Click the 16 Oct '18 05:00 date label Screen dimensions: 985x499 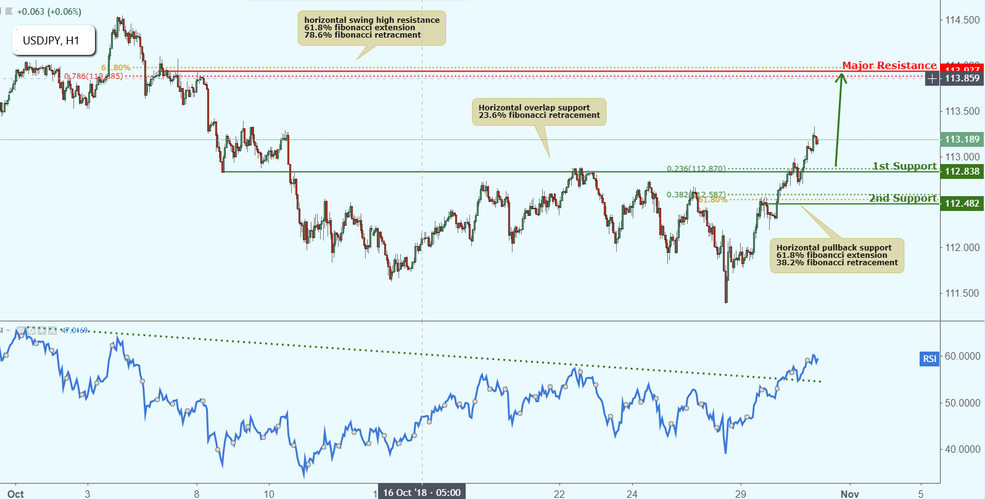tap(422, 492)
